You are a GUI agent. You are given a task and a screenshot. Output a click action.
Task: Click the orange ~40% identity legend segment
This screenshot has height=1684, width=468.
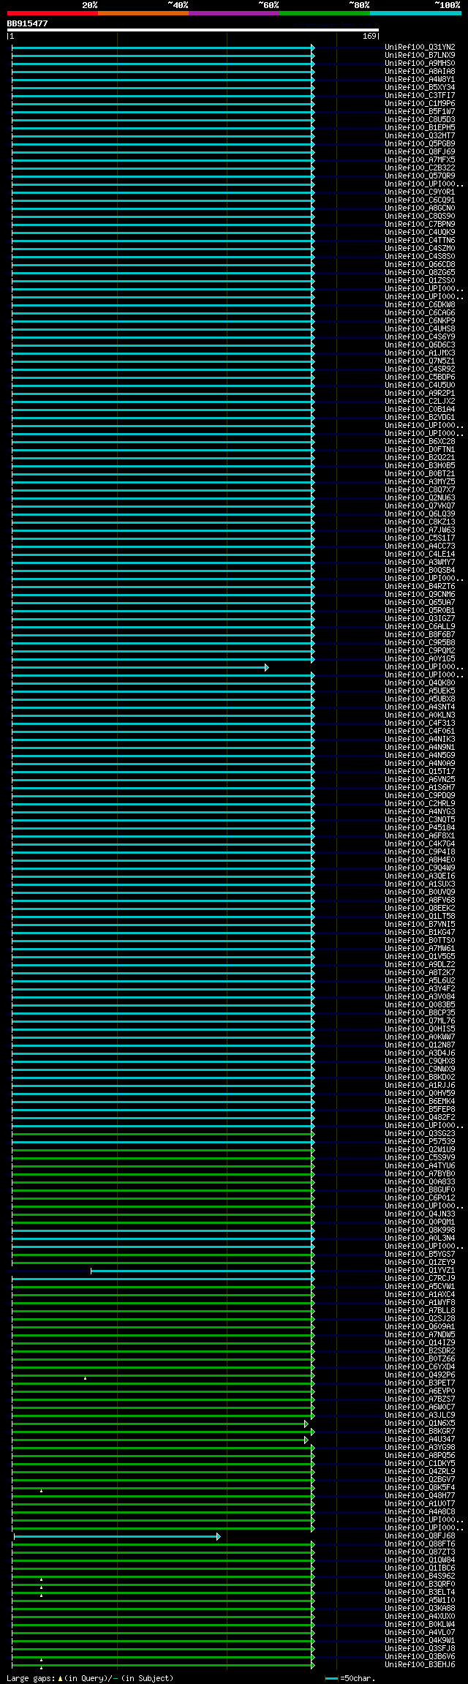[143, 12]
